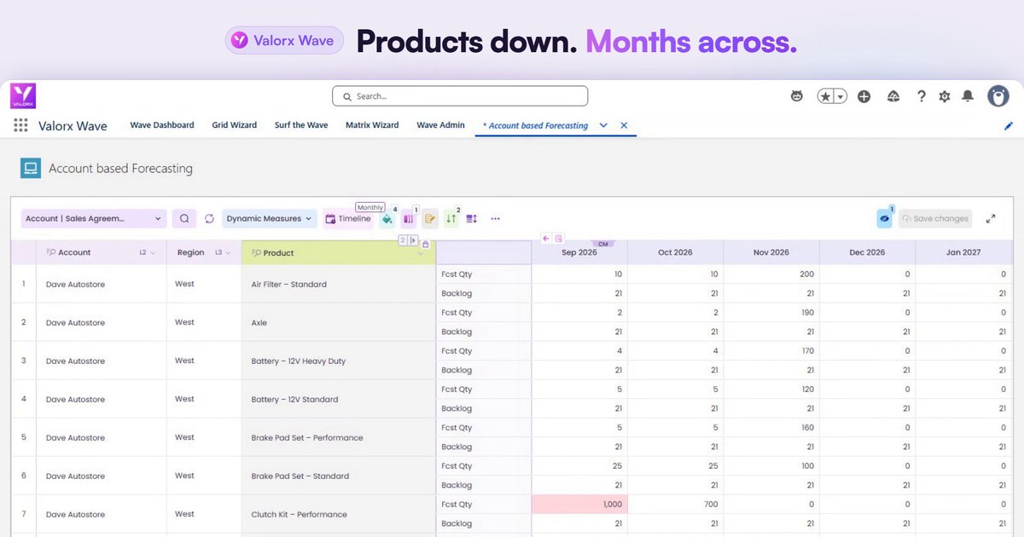Click the pink calendar icon above Sep 2026
Screen dimensions: 1024x537
pos(558,239)
